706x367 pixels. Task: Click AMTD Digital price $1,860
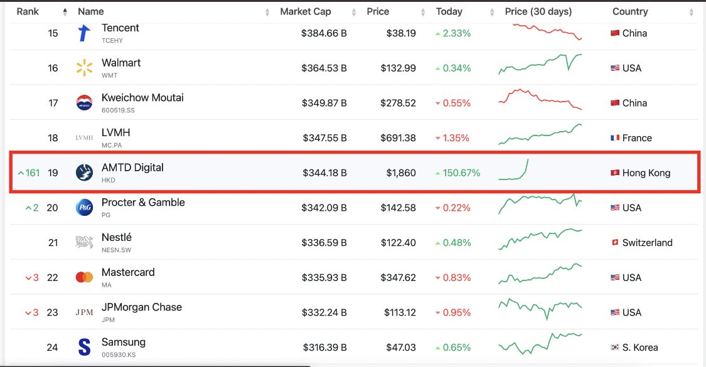[x=401, y=173]
